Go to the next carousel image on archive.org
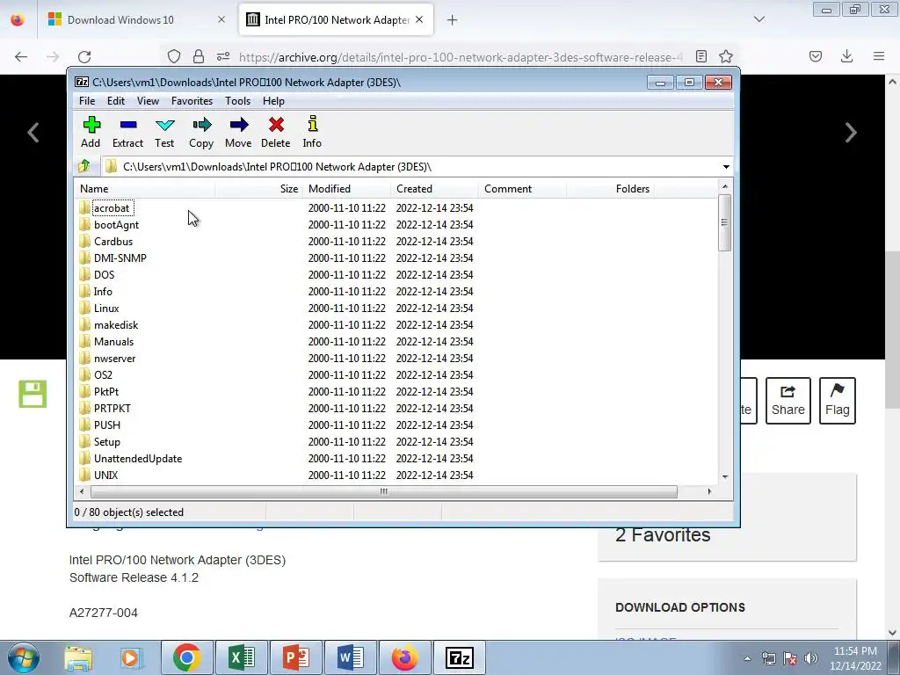 click(x=851, y=133)
